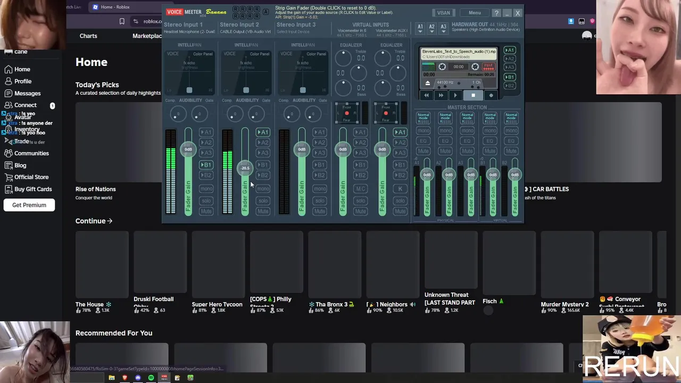681x383 pixels.
Task: Switch to Home - Roblox browser tab
Action: [114, 7]
